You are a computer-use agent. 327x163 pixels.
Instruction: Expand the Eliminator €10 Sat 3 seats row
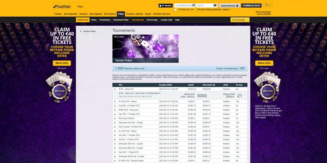[x=115, y=123]
